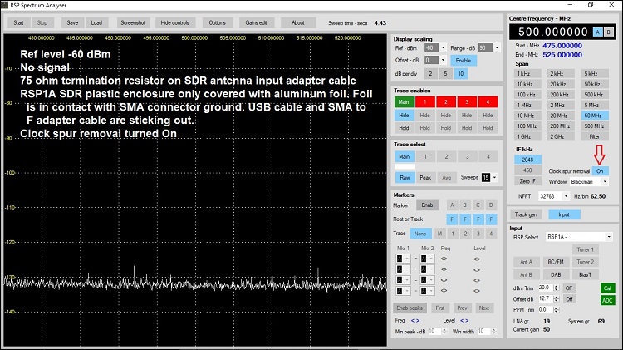Select the 2048 IF kHz option

[527, 160]
